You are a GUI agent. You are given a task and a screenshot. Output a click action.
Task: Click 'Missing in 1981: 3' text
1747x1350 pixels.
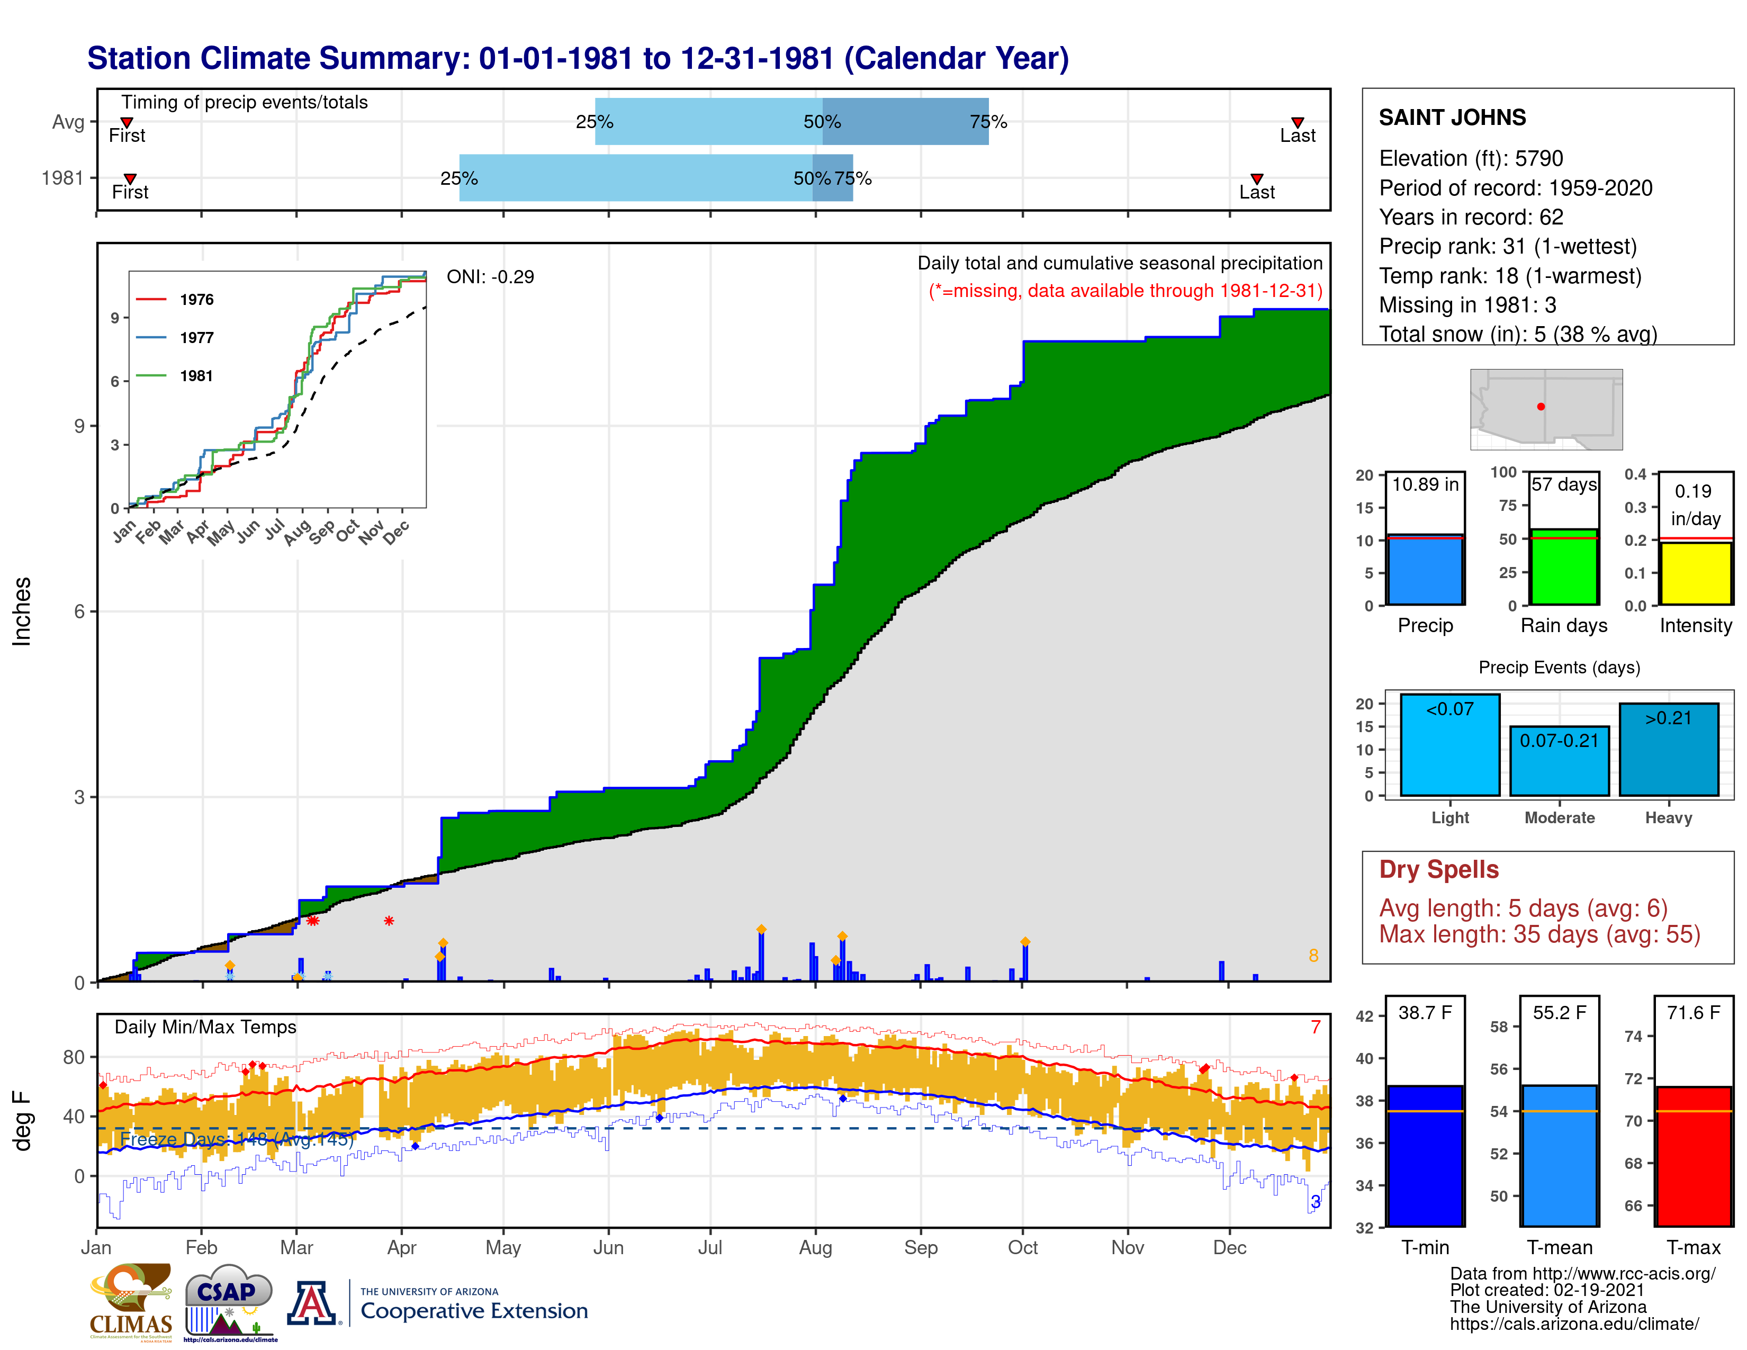coord(1467,305)
